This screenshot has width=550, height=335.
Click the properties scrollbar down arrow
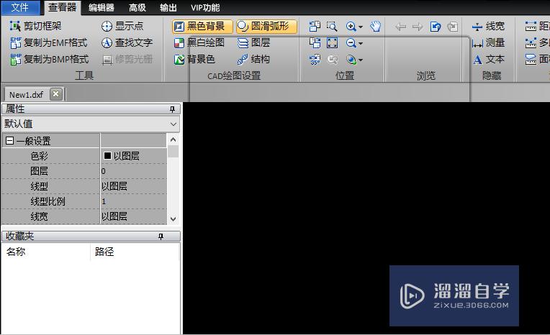[173, 219]
